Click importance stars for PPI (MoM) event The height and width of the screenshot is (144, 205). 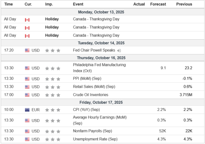click(53, 79)
